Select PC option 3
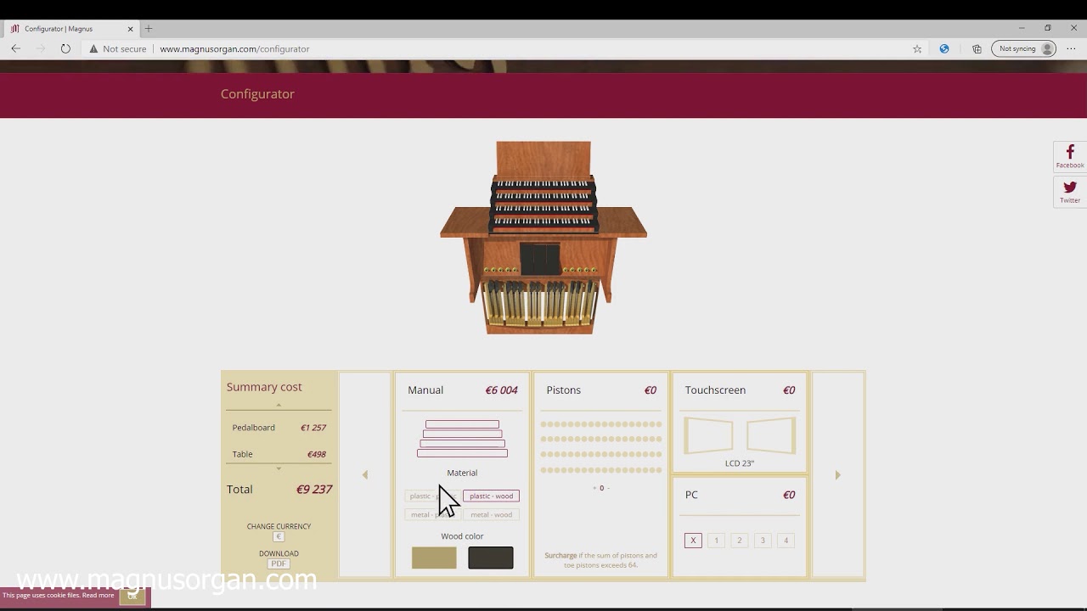The height and width of the screenshot is (611, 1087). coord(763,540)
